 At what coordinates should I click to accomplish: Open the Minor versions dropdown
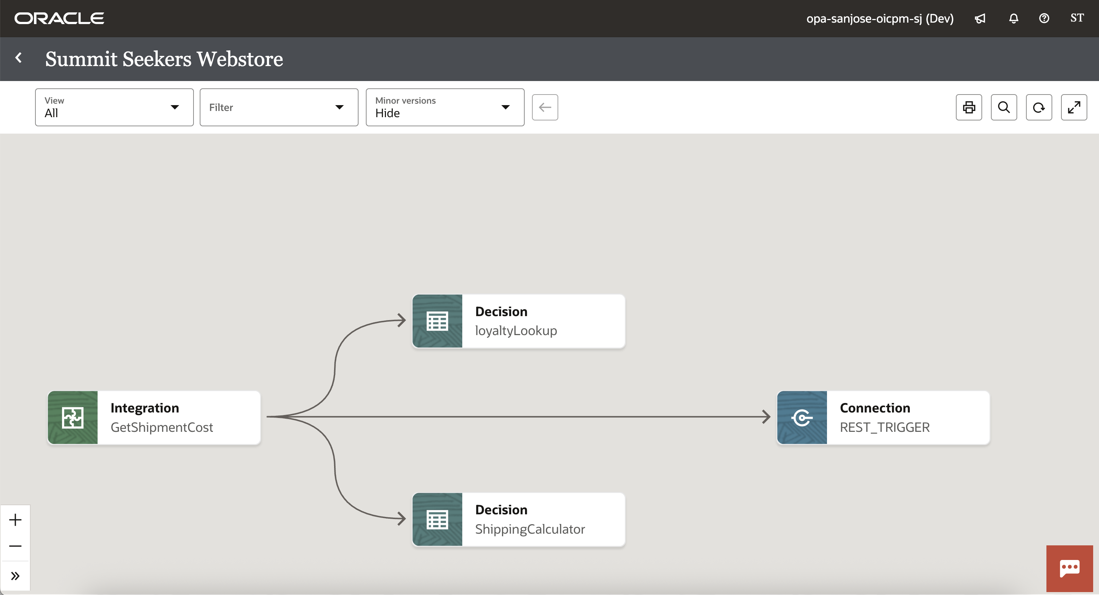click(x=445, y=107)
